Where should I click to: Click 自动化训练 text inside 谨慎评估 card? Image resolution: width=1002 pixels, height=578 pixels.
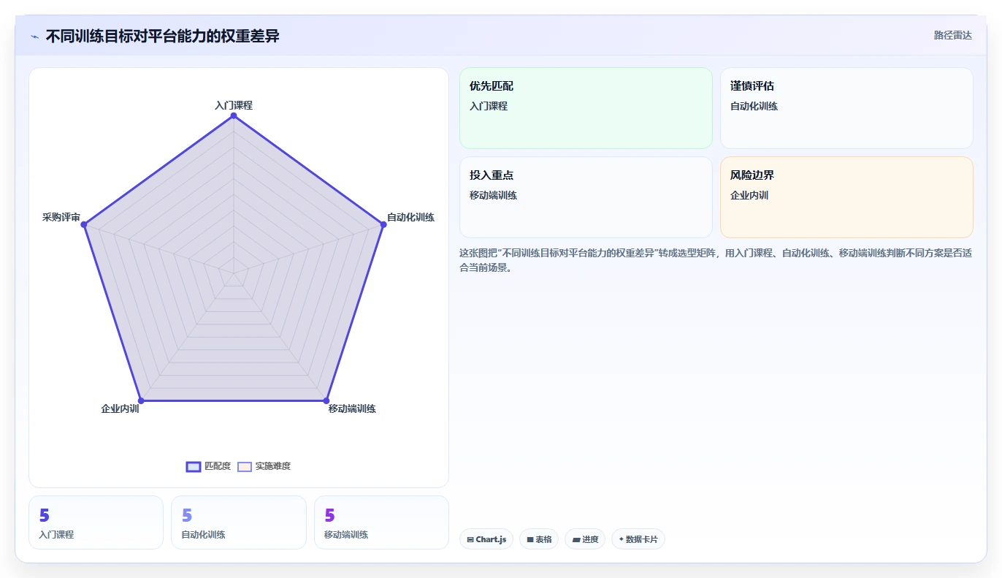point(754,106)
